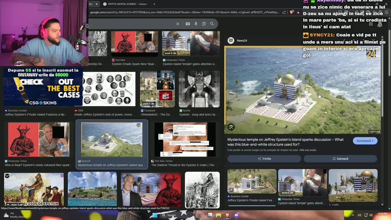Click 'Inside Jeffrey Epstein's web of power' caption

[x=104, y=115]
